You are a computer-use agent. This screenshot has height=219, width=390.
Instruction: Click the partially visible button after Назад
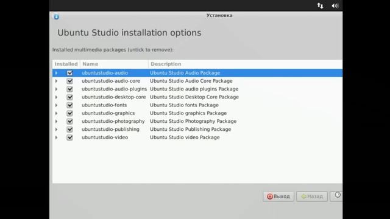[336, 196]
